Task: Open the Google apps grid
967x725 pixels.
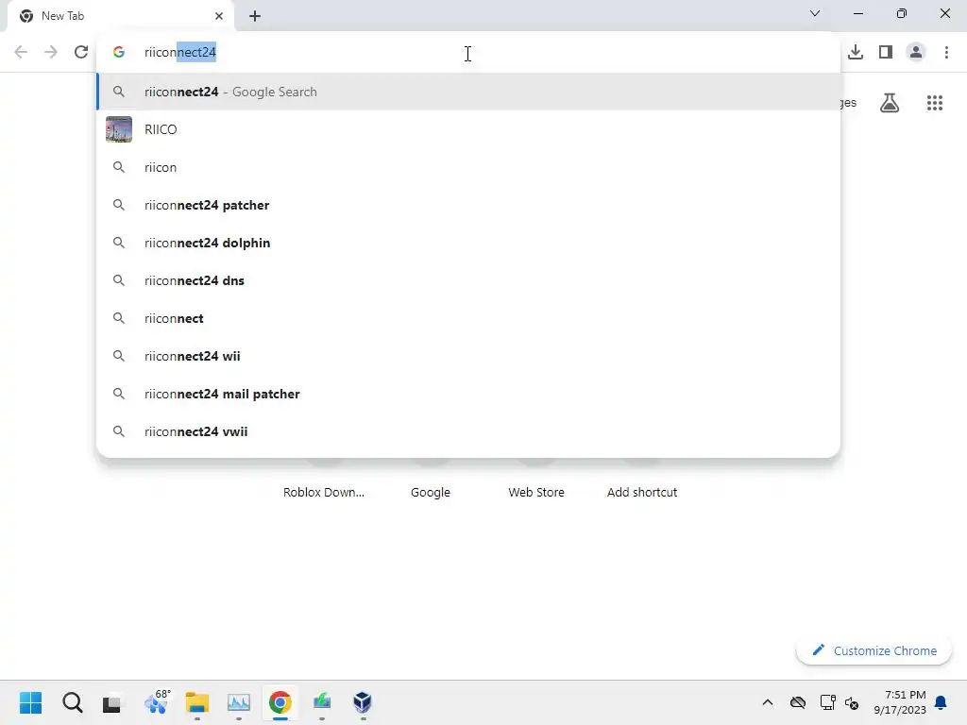Action: (935, 103)
